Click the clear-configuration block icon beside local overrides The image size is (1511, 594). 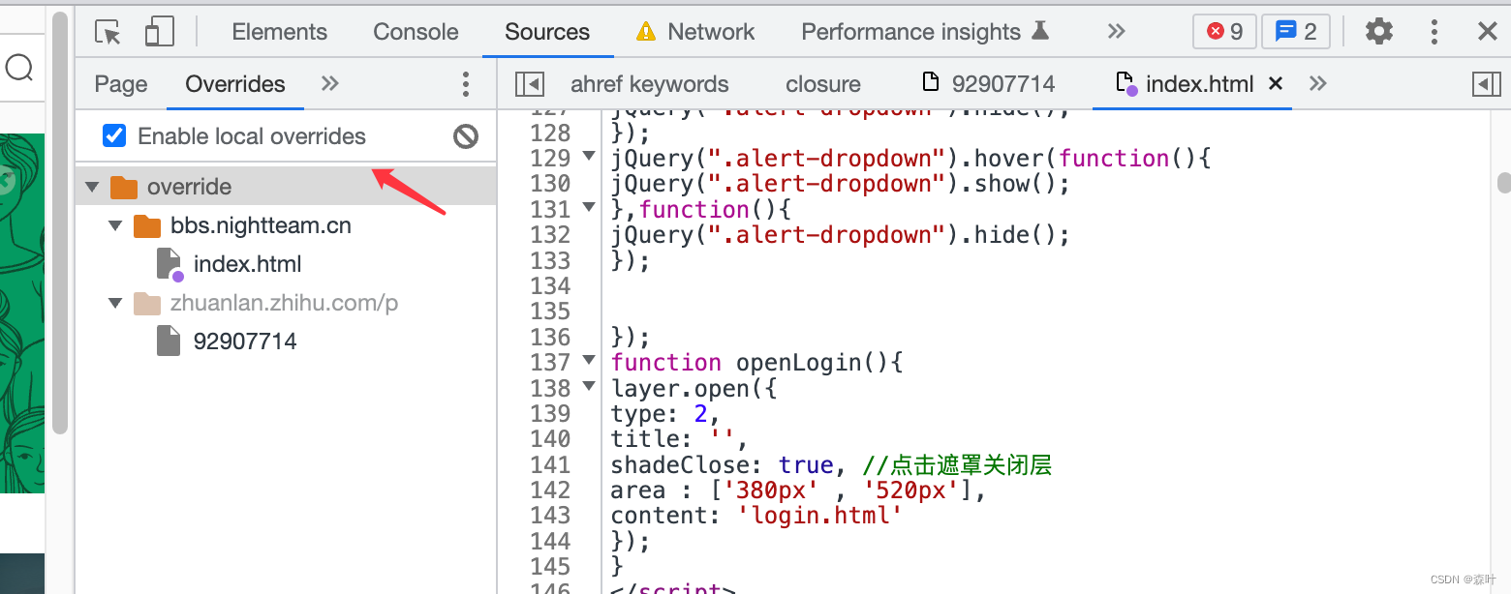(466, 135)
